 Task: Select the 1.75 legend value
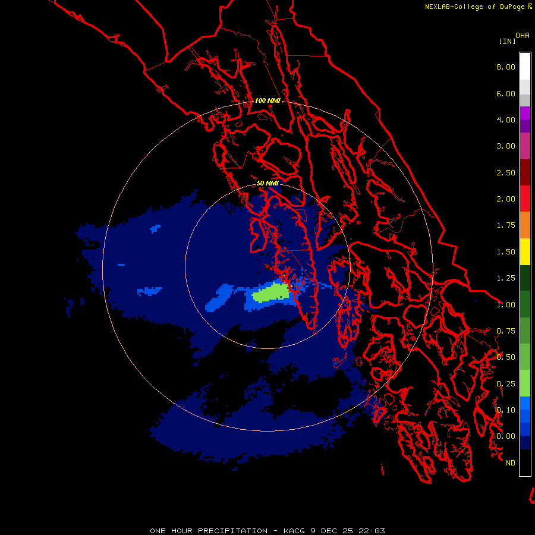tap(506, 225)
